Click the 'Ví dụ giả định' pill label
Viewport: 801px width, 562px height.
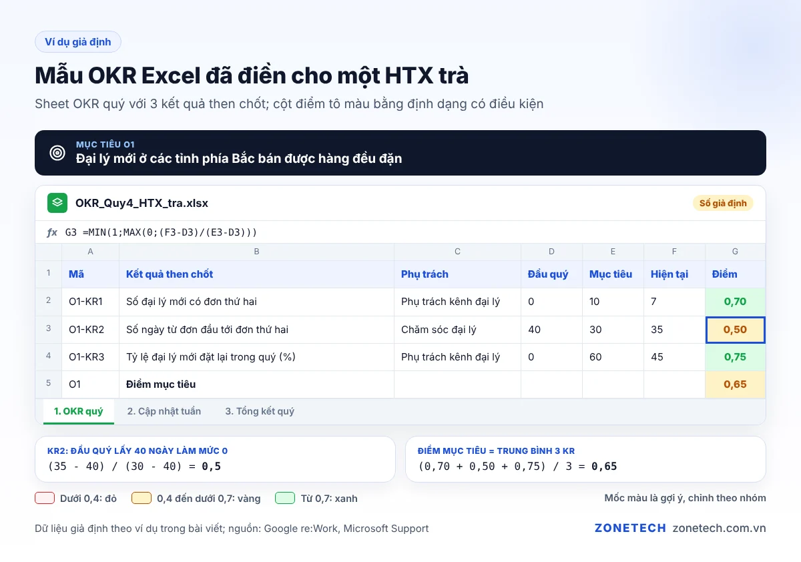pyautogui.click(x=78, y=41)
